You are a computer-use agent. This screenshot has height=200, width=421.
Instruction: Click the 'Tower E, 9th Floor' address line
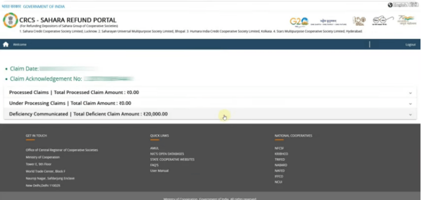(x=38, y=164)
